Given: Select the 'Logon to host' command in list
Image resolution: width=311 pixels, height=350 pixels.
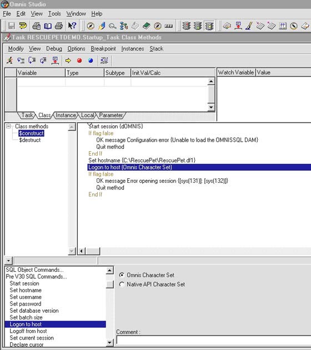Looking at the screenshot, I should 55,324.
